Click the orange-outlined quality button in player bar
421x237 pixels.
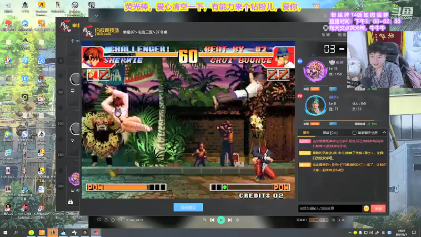314,220
